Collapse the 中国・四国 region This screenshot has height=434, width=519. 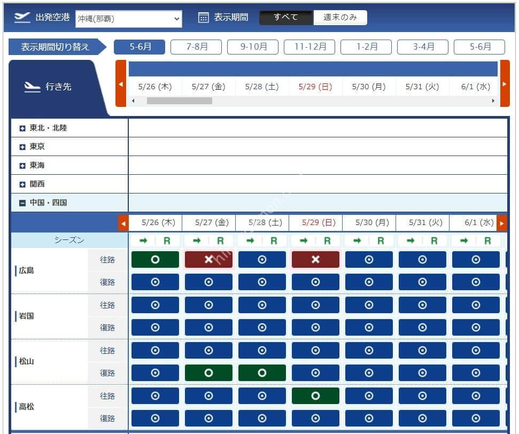22,203
